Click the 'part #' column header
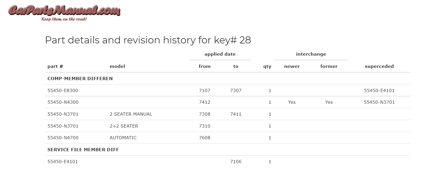The width and height of the screenshot is (423, 171). [x=55, y=66]
